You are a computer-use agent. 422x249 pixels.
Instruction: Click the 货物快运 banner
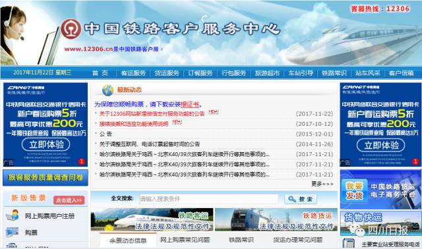(x=380, y=223)
